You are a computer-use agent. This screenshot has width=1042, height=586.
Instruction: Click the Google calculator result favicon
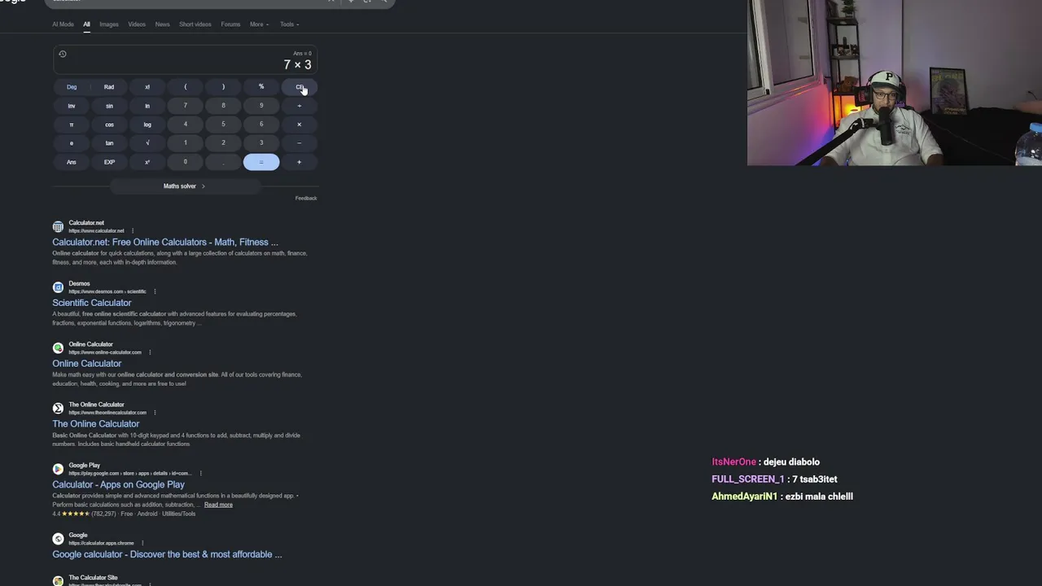(x=58, y=539)
